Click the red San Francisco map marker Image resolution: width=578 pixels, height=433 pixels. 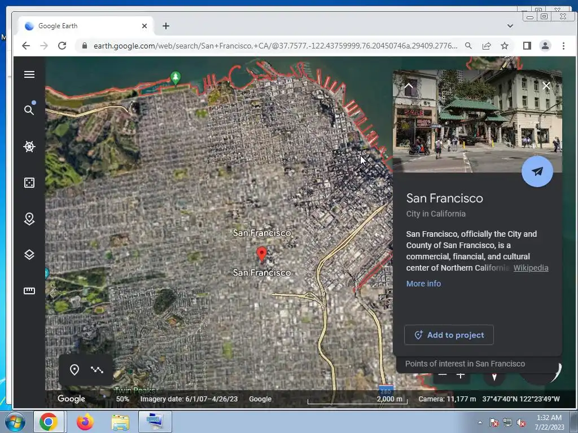click(x=261, y=254)
